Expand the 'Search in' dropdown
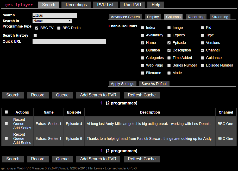This screenshot has height=171, width=238. coord(52,21)
